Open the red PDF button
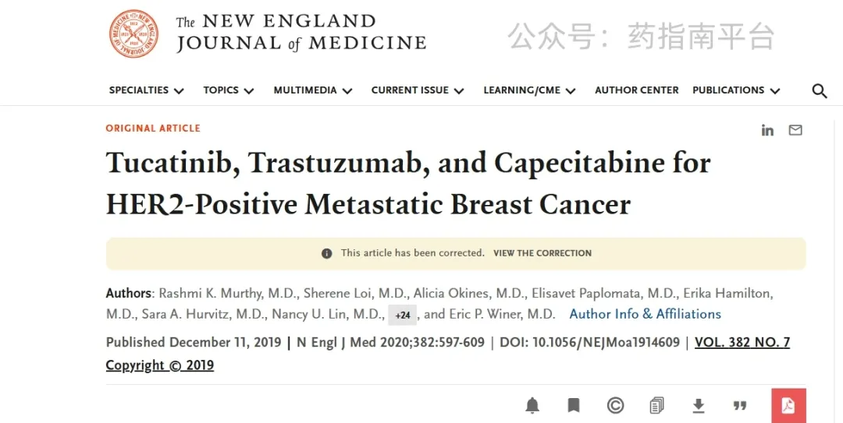This screenshot has width=843, height=423. click(x=788, y=405)
